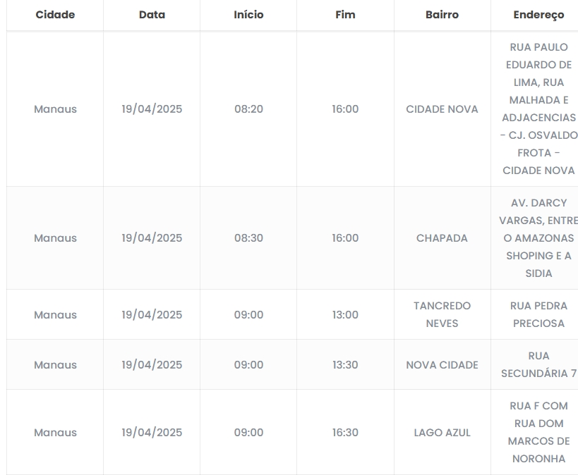Select the TANCREDO NEVES neighborhood cell

pos(442,315)
